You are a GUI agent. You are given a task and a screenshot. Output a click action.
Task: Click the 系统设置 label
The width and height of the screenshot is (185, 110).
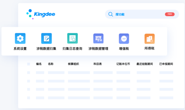[x=20, y=49]
